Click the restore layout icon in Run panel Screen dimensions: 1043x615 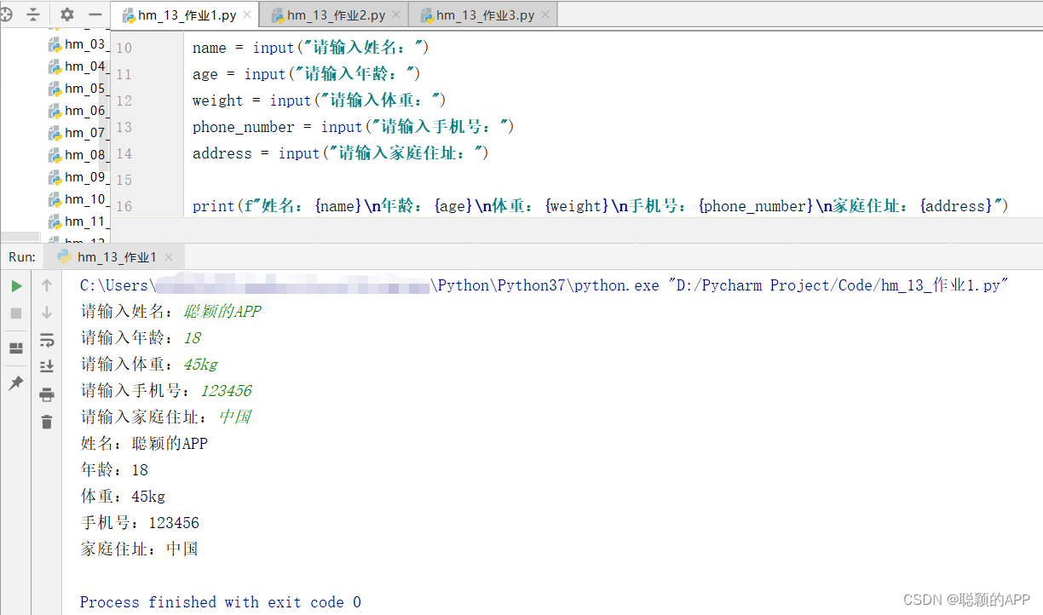(x=16, y=348)
